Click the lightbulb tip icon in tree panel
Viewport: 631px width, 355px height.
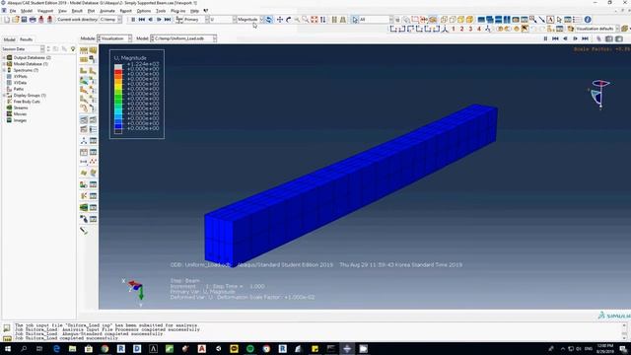pos(73,49)
